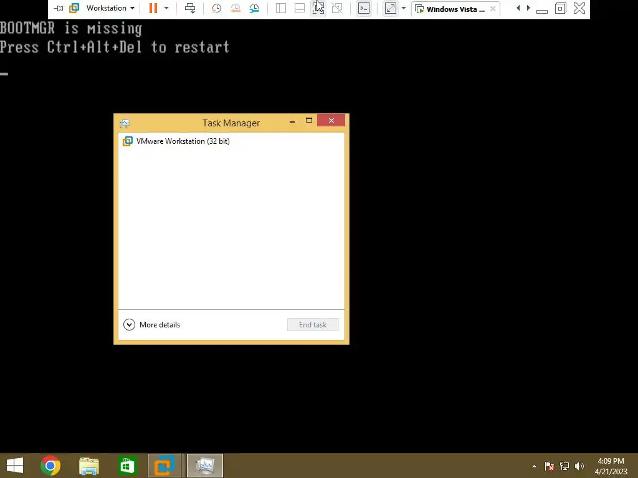Viewport: 638px width, 478px height.
Task: Maximize the Task Manager window
Action: [x=309, y=120]
